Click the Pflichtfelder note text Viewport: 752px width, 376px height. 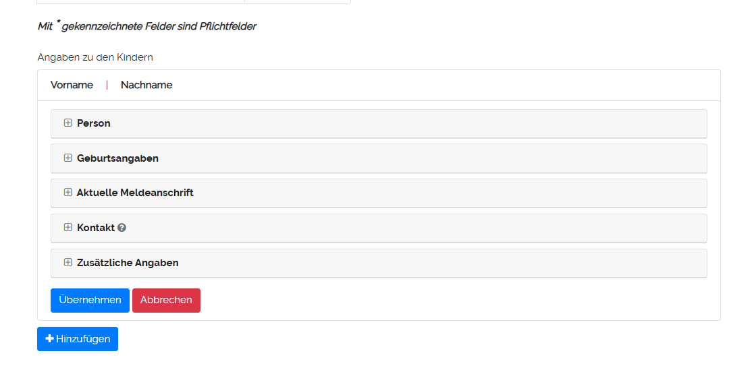147,27
